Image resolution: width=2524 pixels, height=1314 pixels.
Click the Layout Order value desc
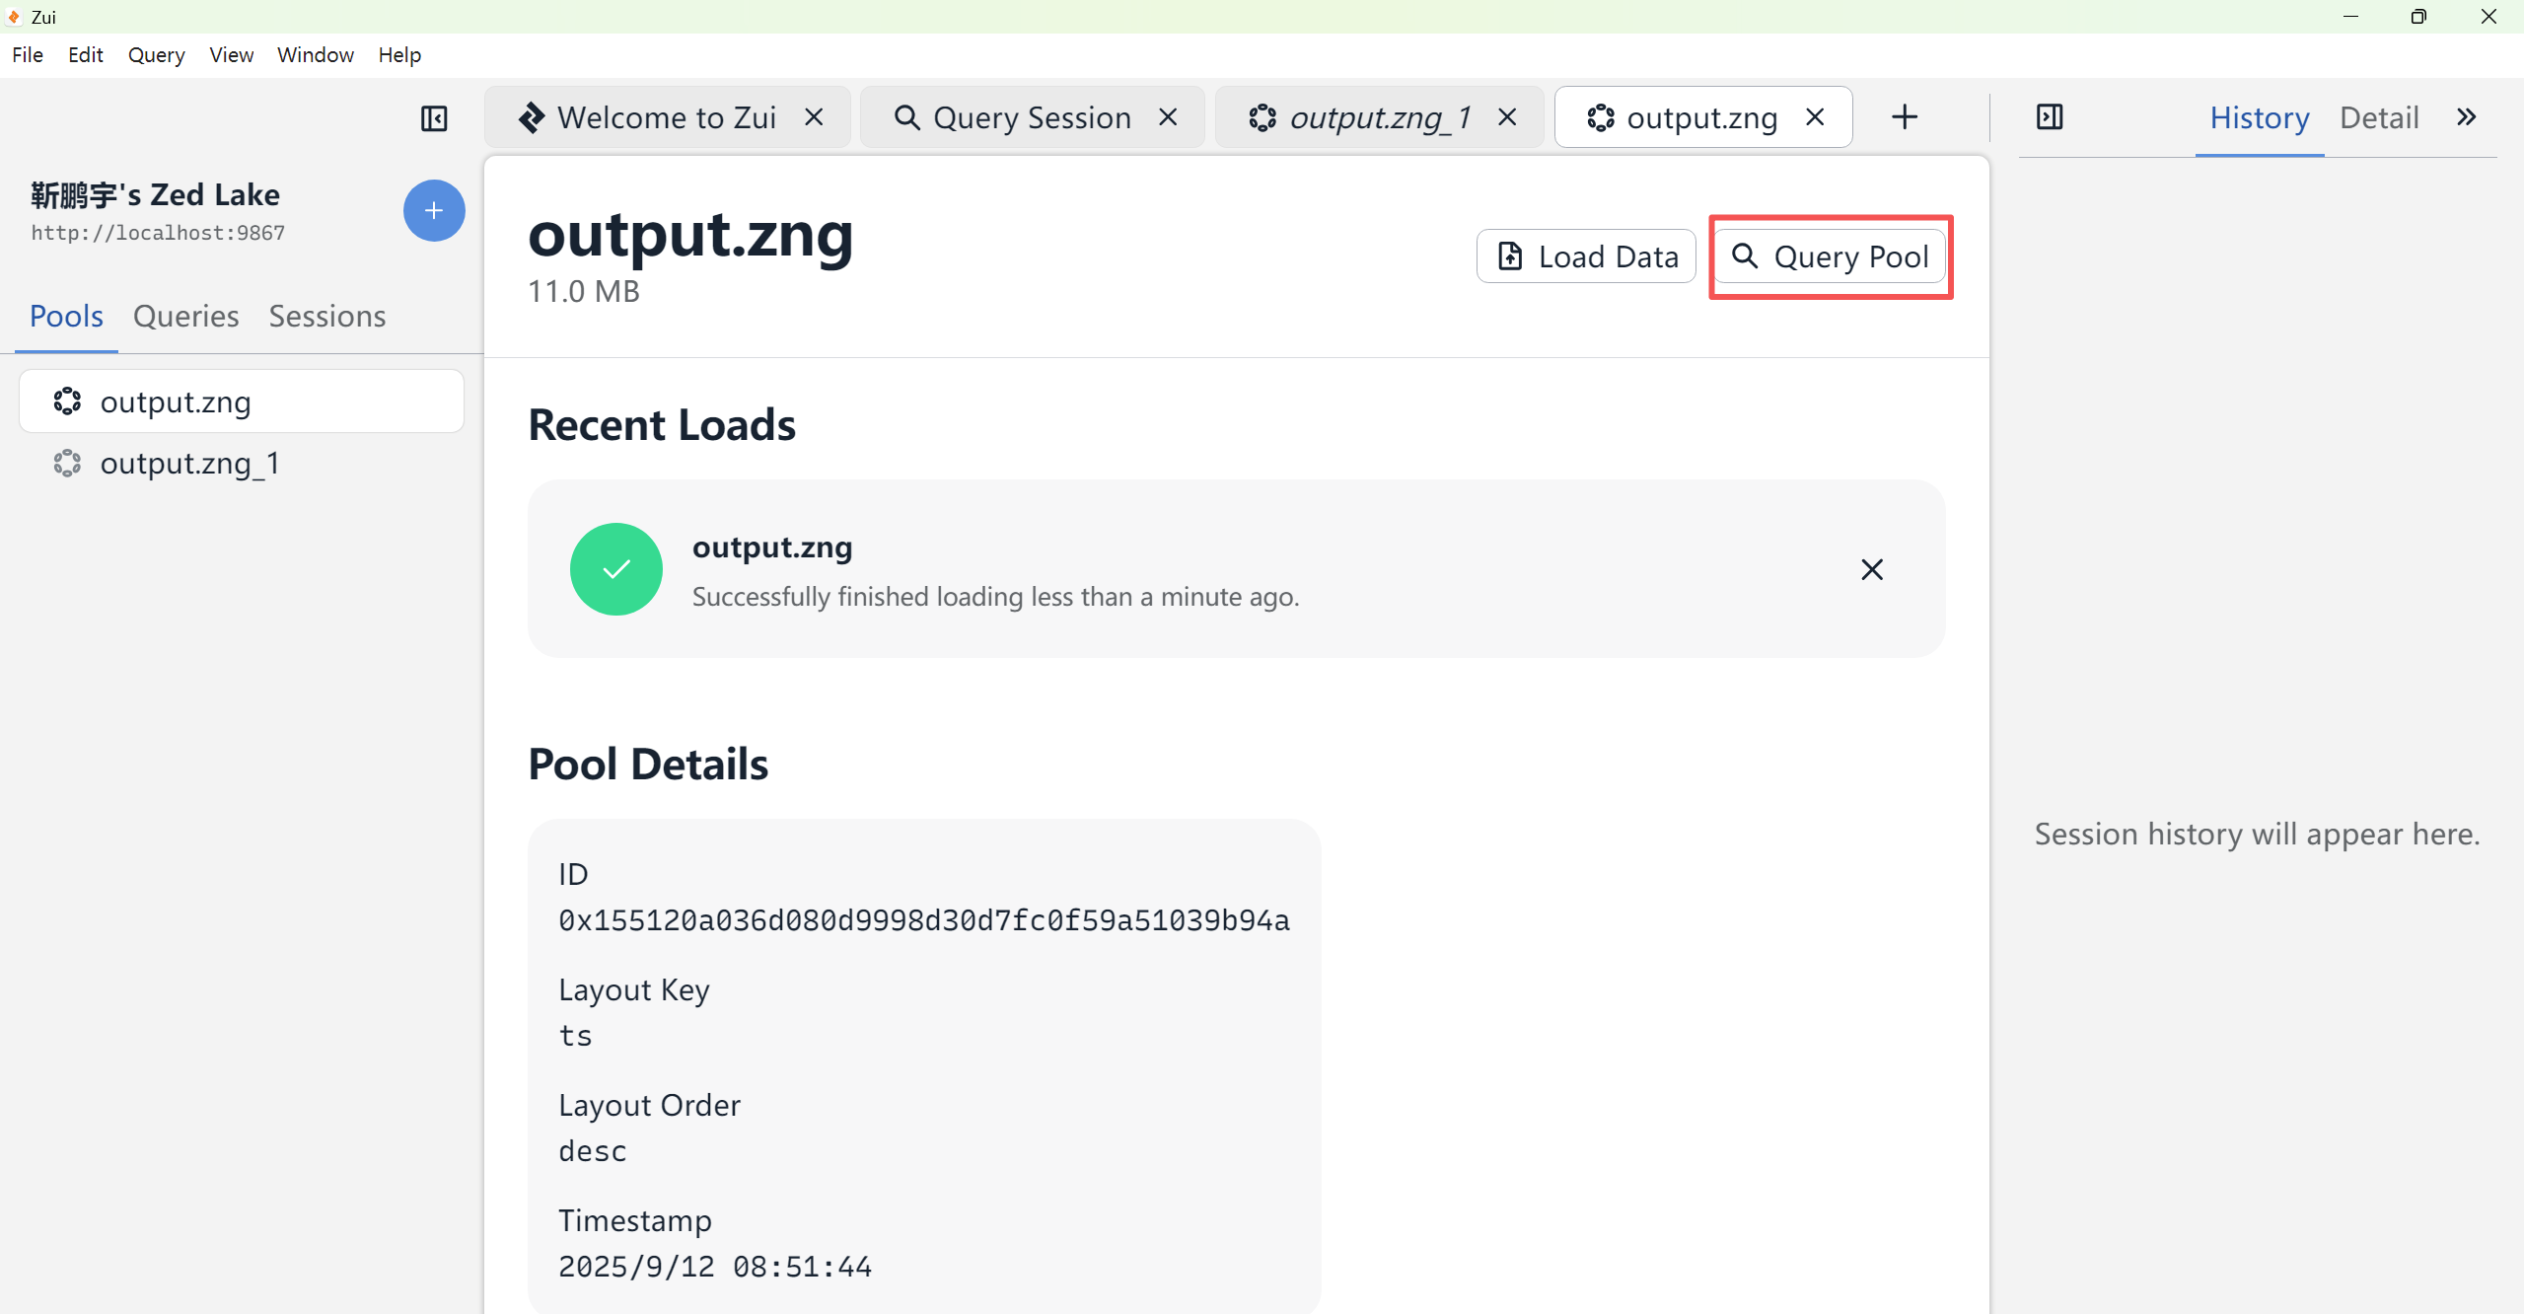(x=593, y=1151)
